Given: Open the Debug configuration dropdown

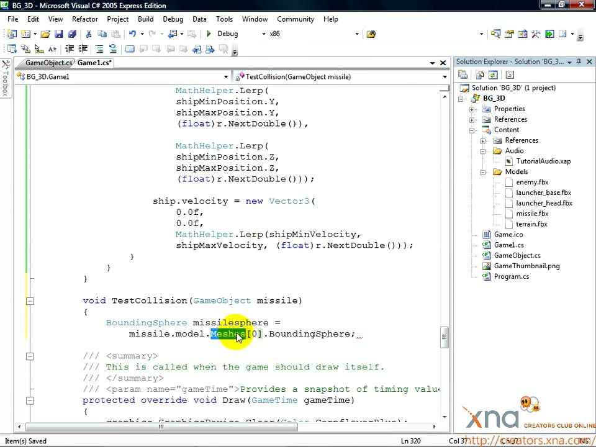Looking at the screenshot, I should pos(264,34).
